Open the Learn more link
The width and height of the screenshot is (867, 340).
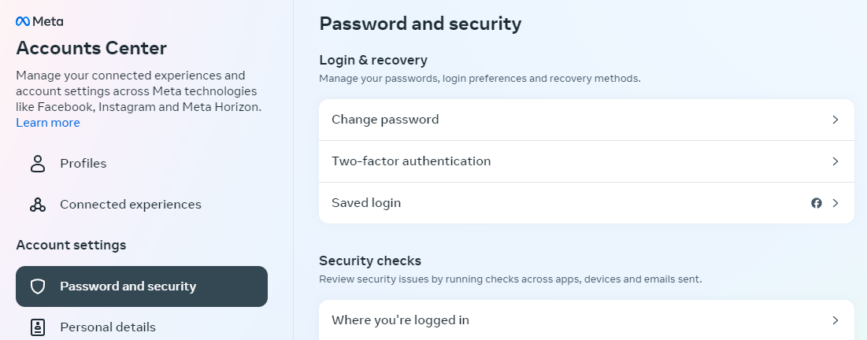pos(48,123)
